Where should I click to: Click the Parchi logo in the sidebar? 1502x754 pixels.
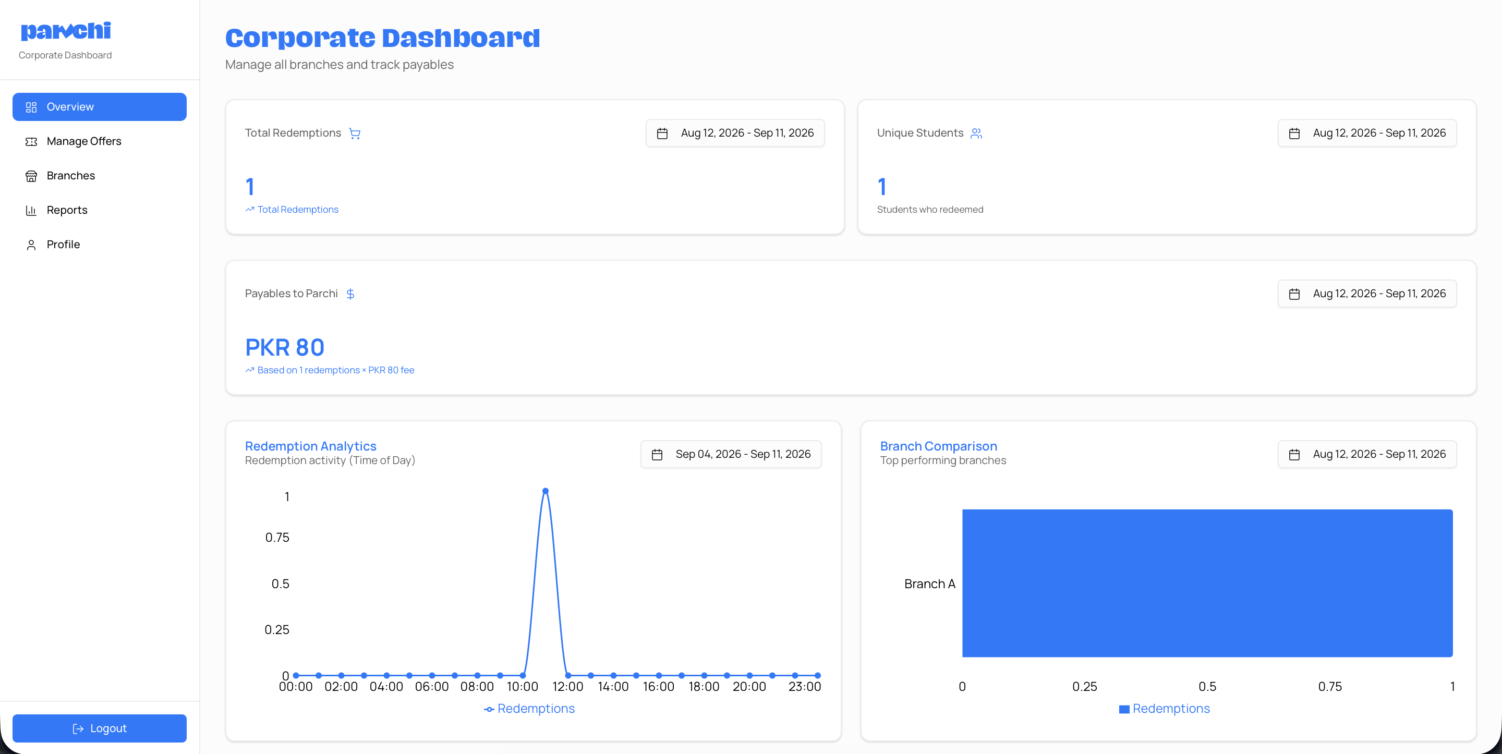click(x=65, y=31)
